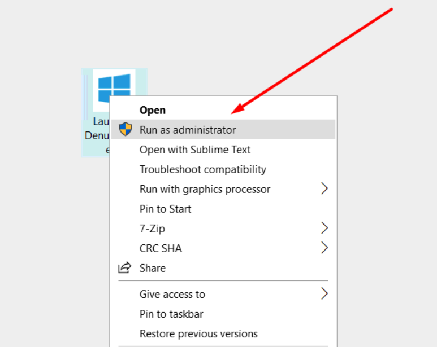Select Troubleshoot compatibility
This screenshot has width=437, height=347.
(x=202, y=169)
